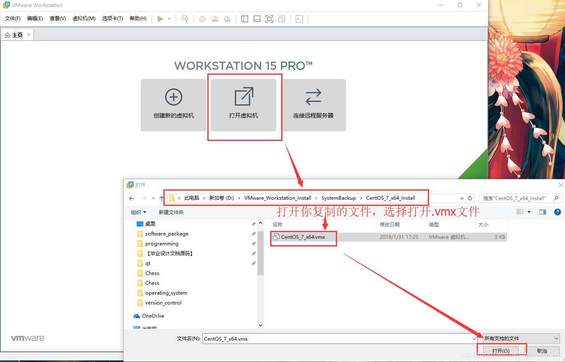Open the 编辑(E) menu
This screenshot has height=362, width=565.
click(35, 18)
